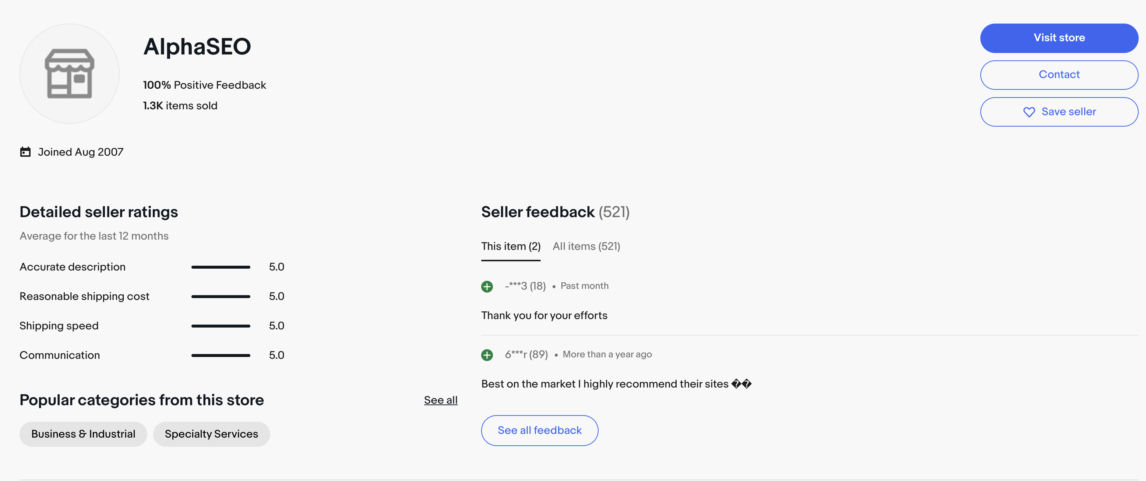This screenshot has height=481, width=1146.
Task: Save the seller to favorites
Action: 1059,112
